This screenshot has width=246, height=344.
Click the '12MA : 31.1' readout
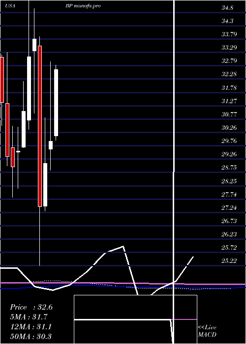tap(31, 327)
